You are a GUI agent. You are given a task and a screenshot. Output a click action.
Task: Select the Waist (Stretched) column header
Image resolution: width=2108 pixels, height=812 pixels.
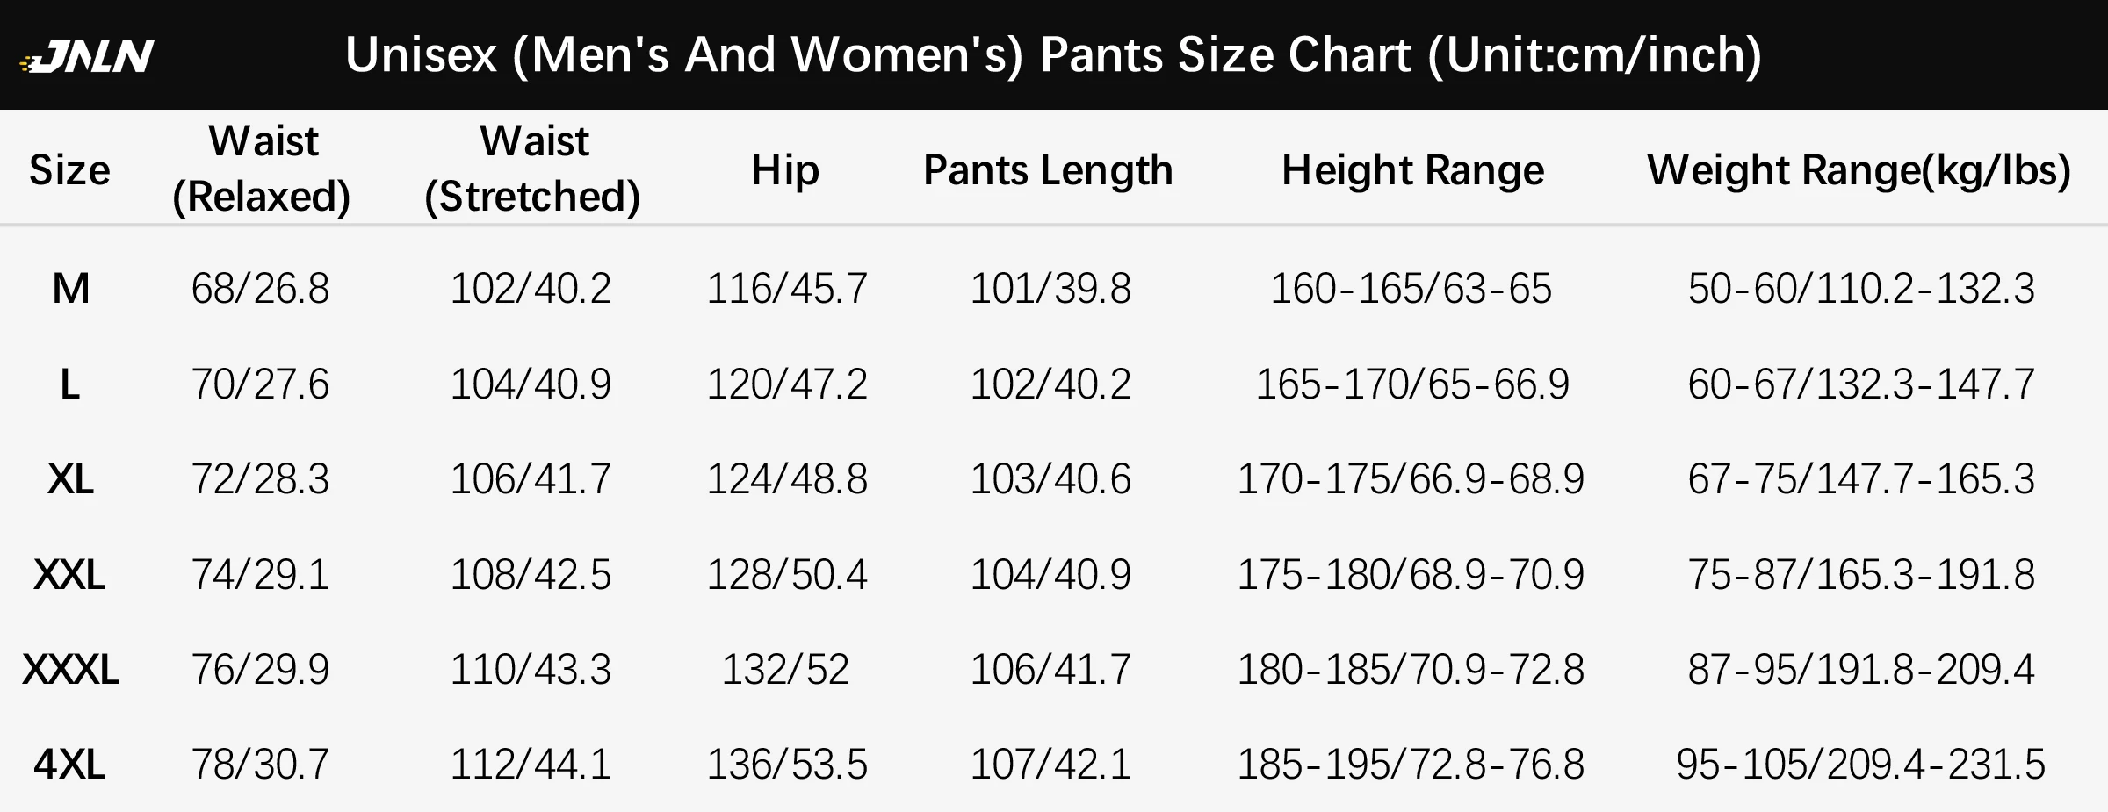(532, 169)
